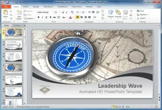Start Slide Show from status bar icon
The image size is (162, 110).
tap(124, 107)
